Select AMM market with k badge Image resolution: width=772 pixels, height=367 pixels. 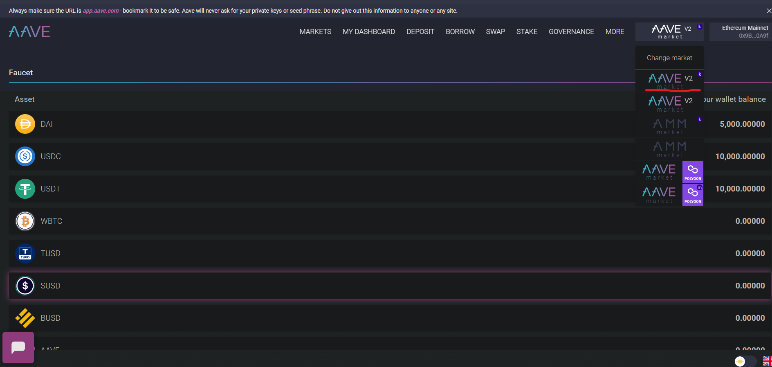coord(669,126)
